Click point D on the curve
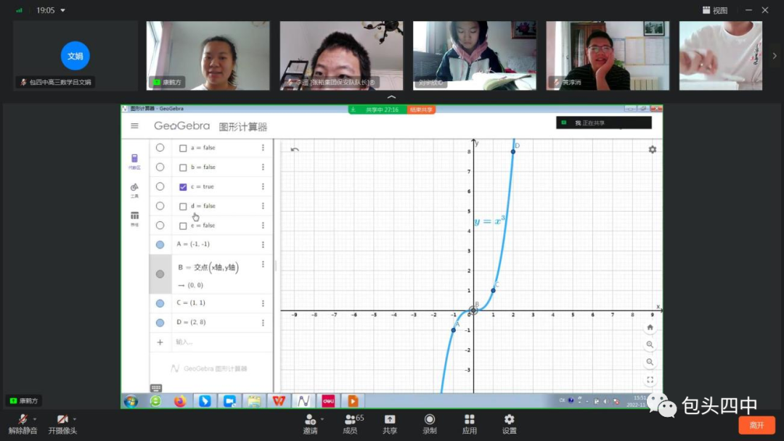The image size is (784, 441). click(513, 152)
